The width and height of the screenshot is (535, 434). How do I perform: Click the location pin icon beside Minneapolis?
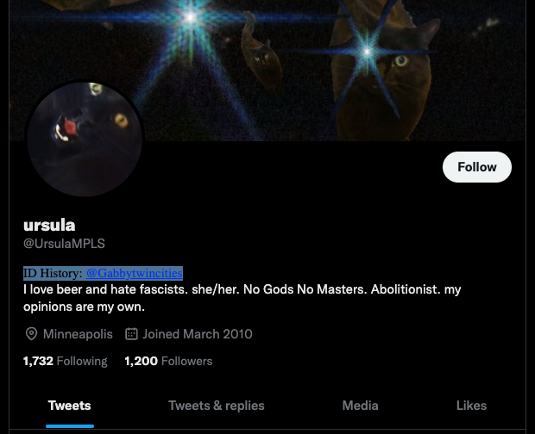click(x=31, y=334)
